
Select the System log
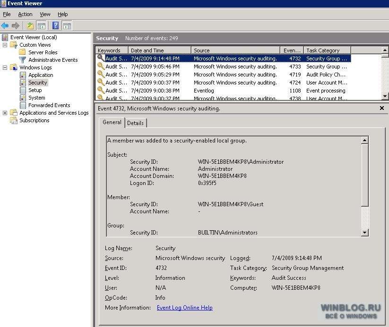point(37,98)
